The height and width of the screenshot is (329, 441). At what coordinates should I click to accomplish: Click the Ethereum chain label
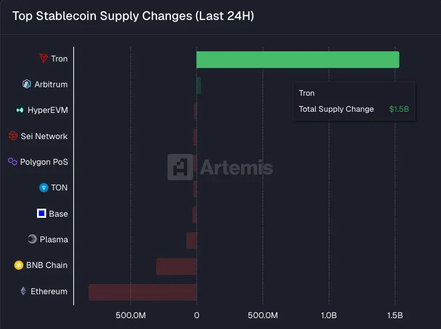(x=49, y=291)
